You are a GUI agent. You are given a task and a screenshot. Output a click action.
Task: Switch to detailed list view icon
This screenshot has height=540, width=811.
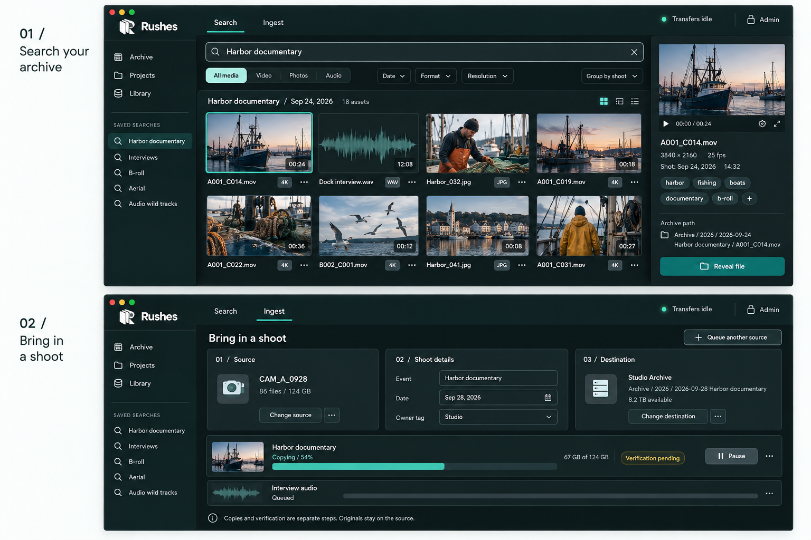coord(620,101)
